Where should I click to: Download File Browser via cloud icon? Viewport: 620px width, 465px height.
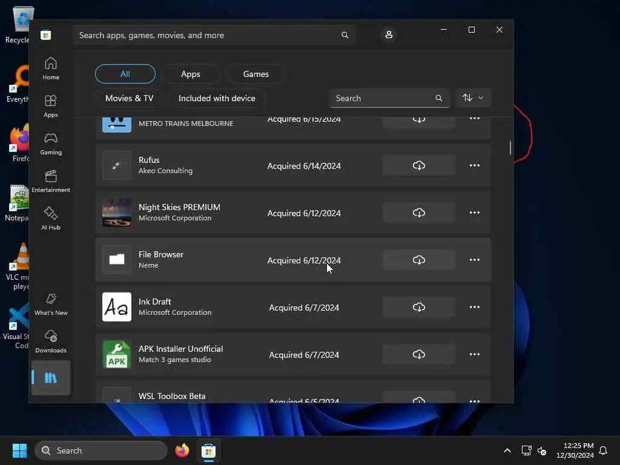419,260
